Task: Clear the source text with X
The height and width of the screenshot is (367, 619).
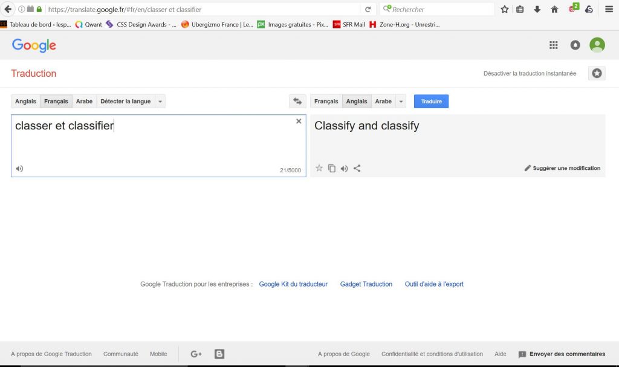Action: 299,122
